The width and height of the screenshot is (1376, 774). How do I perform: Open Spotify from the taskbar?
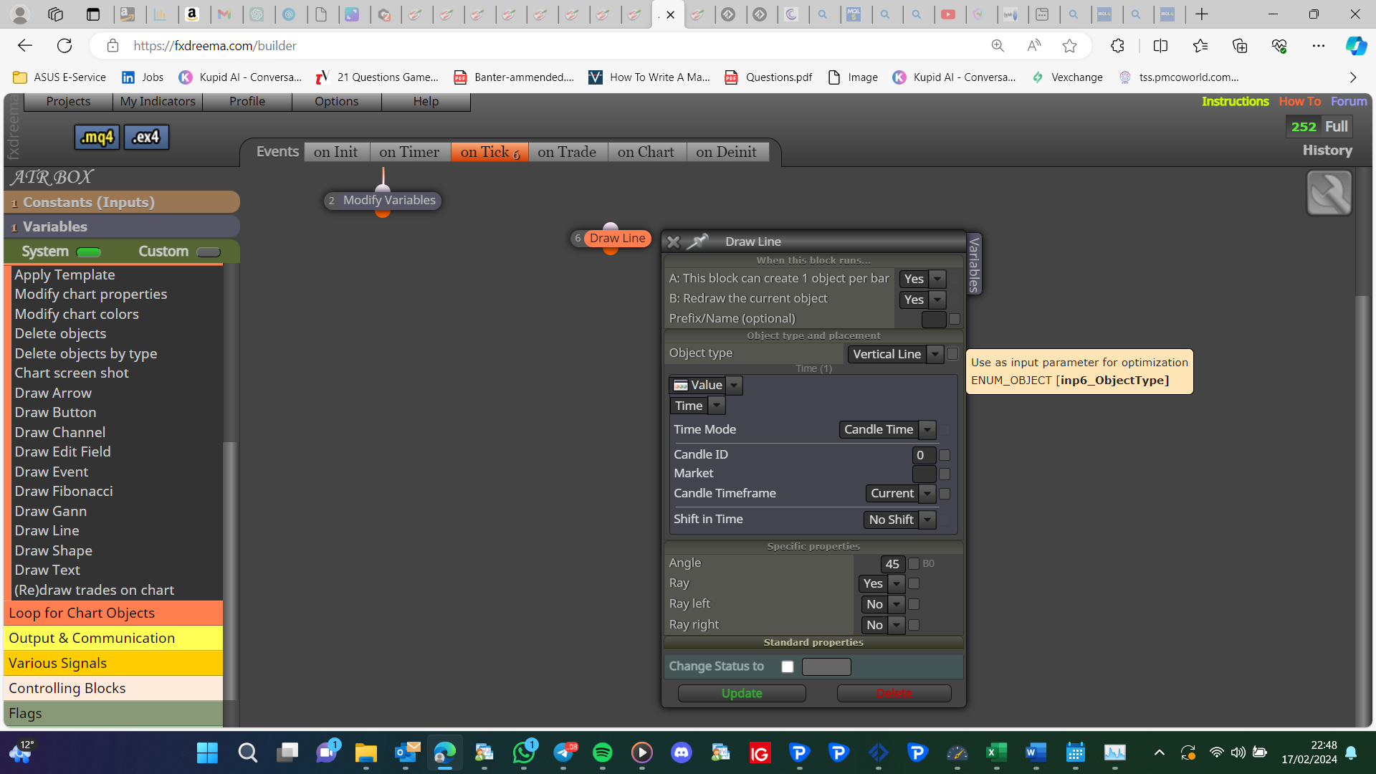click(603, 752)
